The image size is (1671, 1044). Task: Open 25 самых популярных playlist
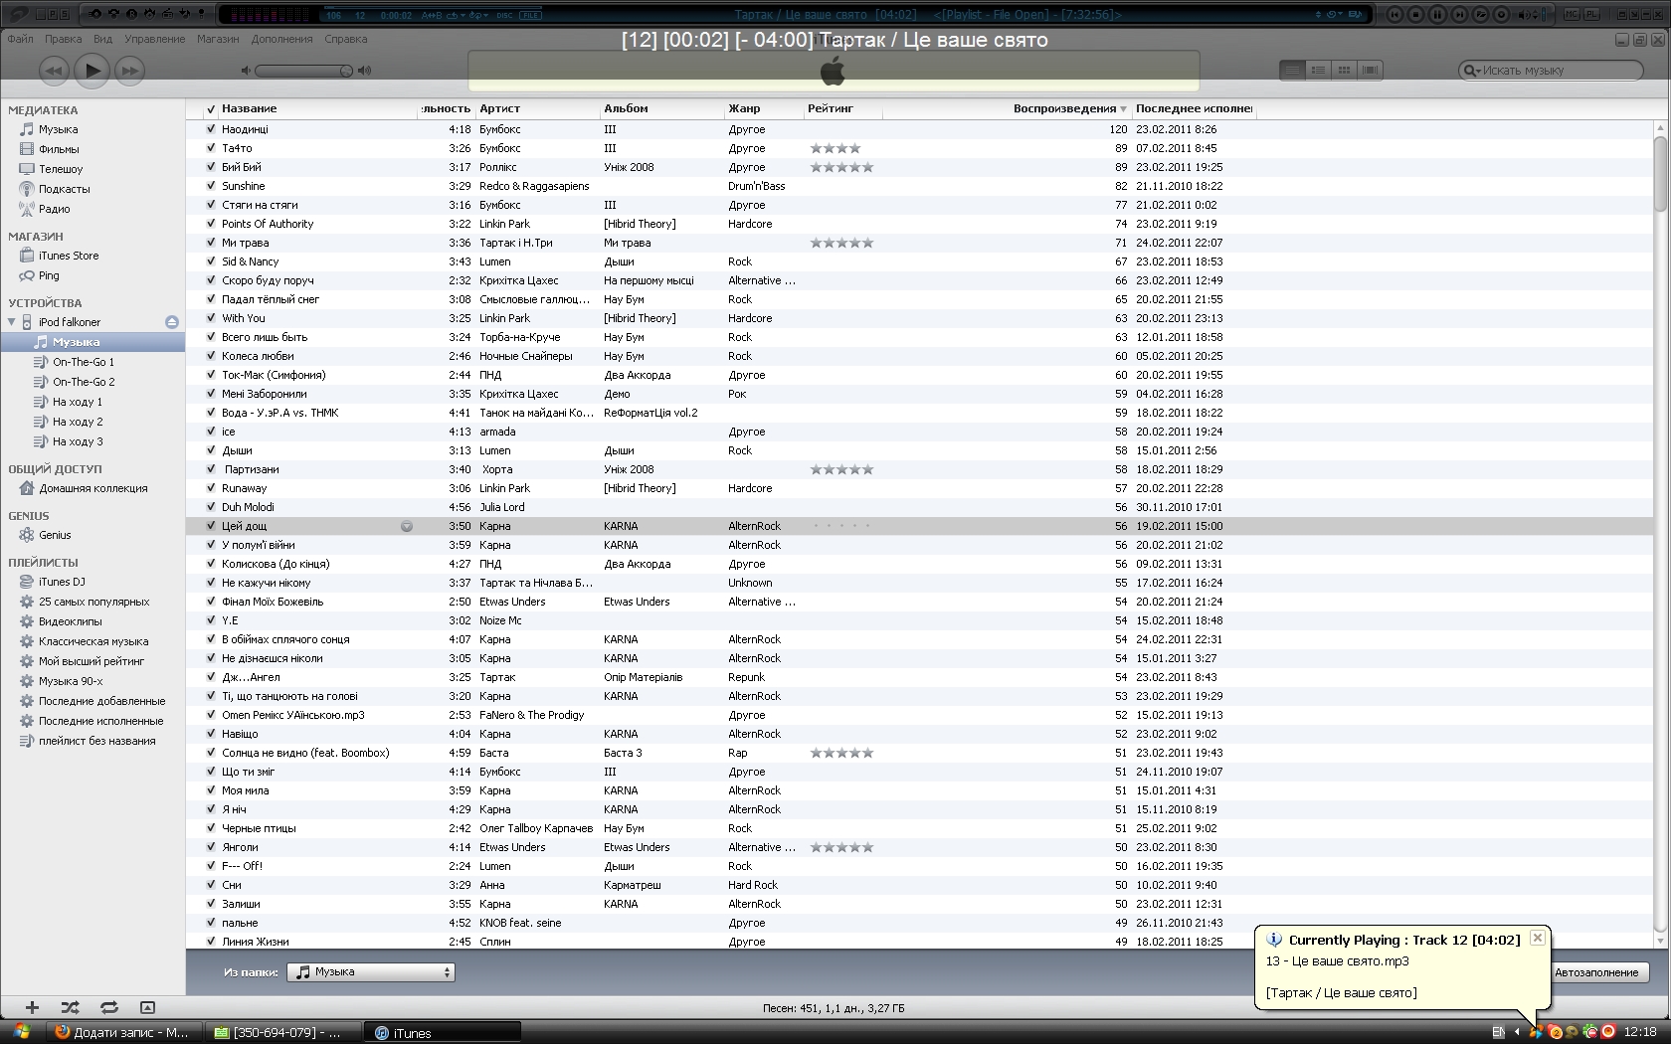[85, 602]
